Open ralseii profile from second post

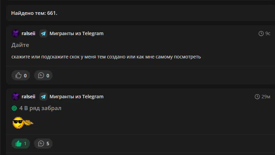pyautogui.click(x=28, y=97)
